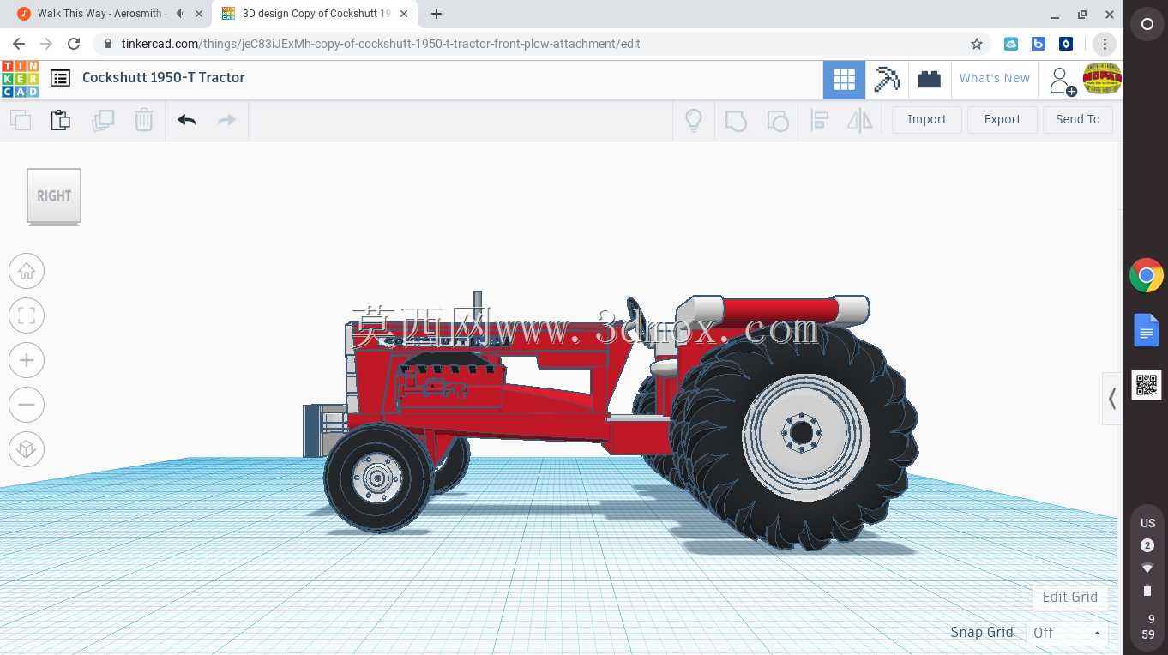Open a new browser tab

[436, 14]
